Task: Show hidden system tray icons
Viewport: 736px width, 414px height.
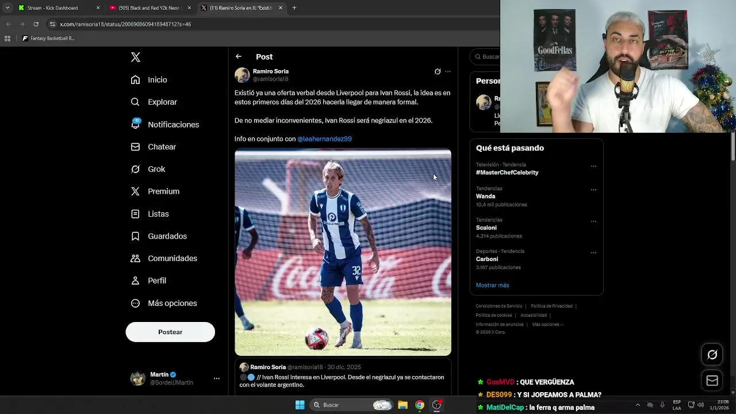Action: (638, 405)
